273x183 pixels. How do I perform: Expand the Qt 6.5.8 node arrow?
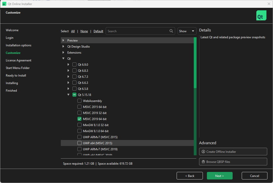[x=68, y=89]
